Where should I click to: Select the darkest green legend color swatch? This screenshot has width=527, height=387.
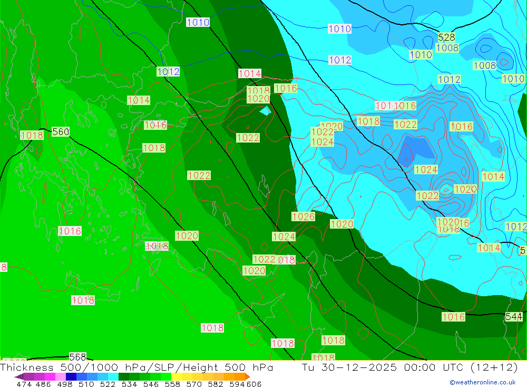[124, 376]
